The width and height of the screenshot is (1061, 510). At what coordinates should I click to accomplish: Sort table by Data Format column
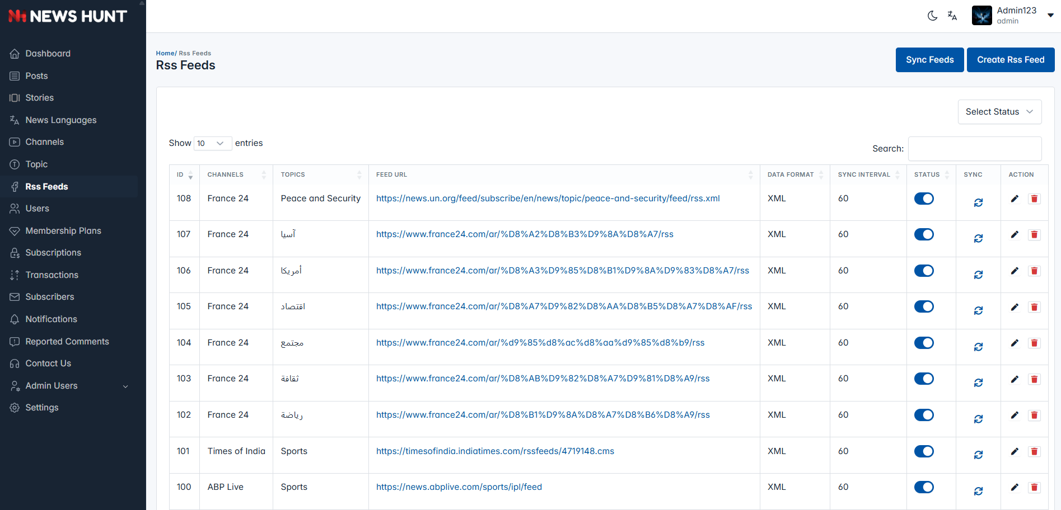pos(795,174)
